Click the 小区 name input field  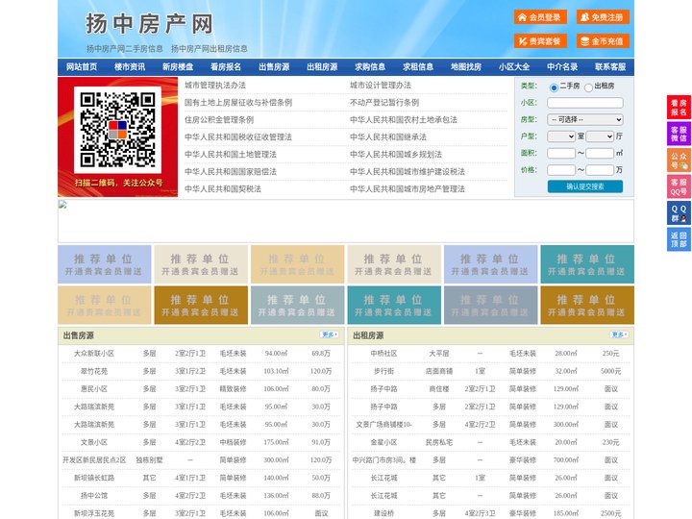585,103
